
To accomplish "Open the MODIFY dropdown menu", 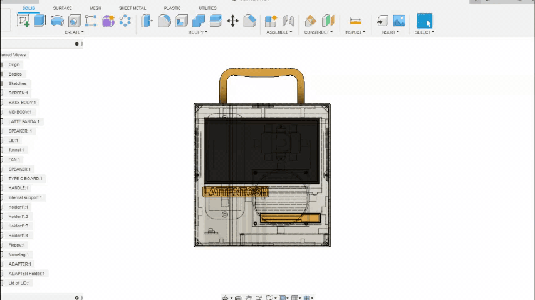I will 197,32.
